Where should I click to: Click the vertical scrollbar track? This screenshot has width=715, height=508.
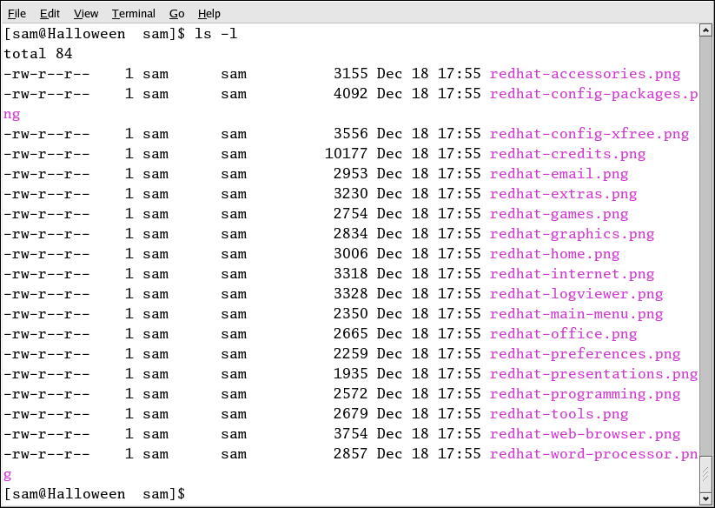706,261
